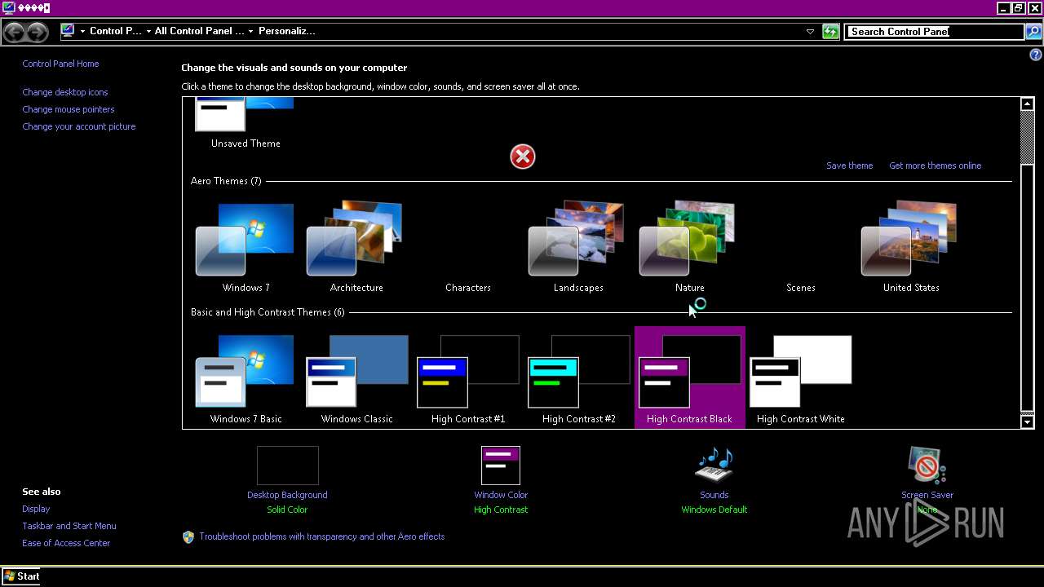1044x587 pixels.
Task: Click the Sounds text link
Action: [714, 495]
